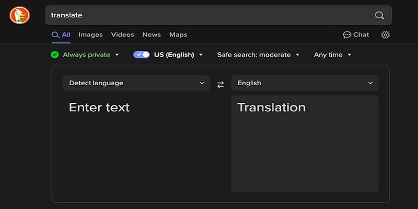The image size is (418, 209).
Task: Open the Detect language selector
Action: click(x=136, y=83)
